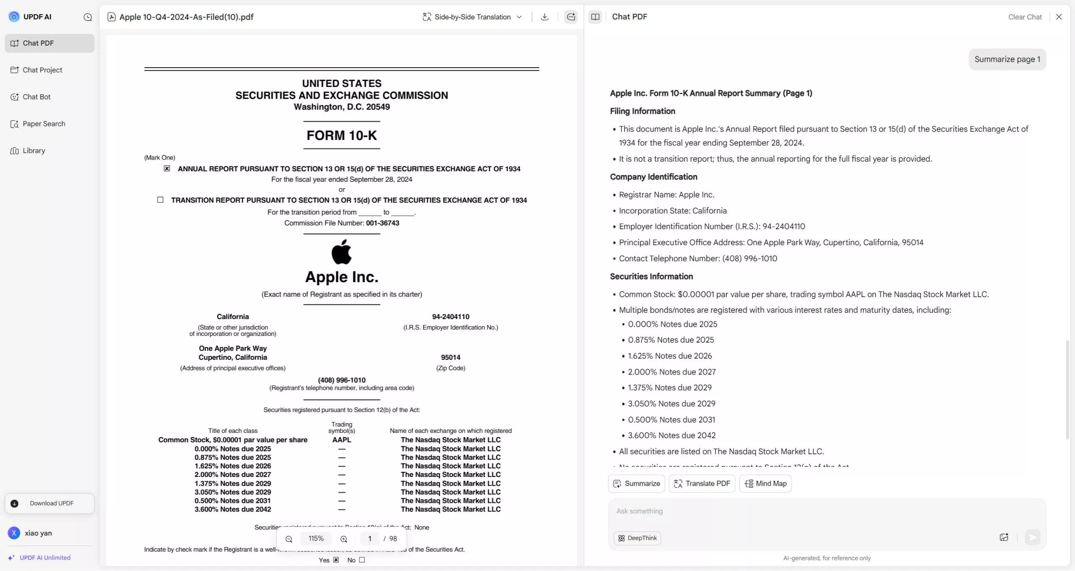Download the PDF using the toolbar icon
This screenshot has height=571, width=1075.
pyautogui.click(x=544, y=17)
